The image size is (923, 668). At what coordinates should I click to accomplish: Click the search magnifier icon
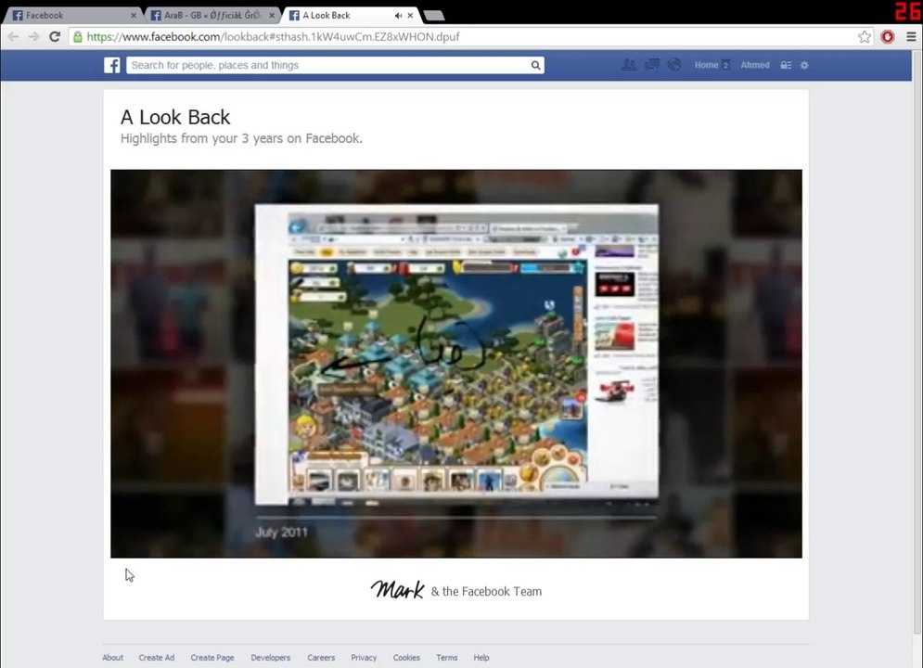pyautogui.click(x=535, y=65)
